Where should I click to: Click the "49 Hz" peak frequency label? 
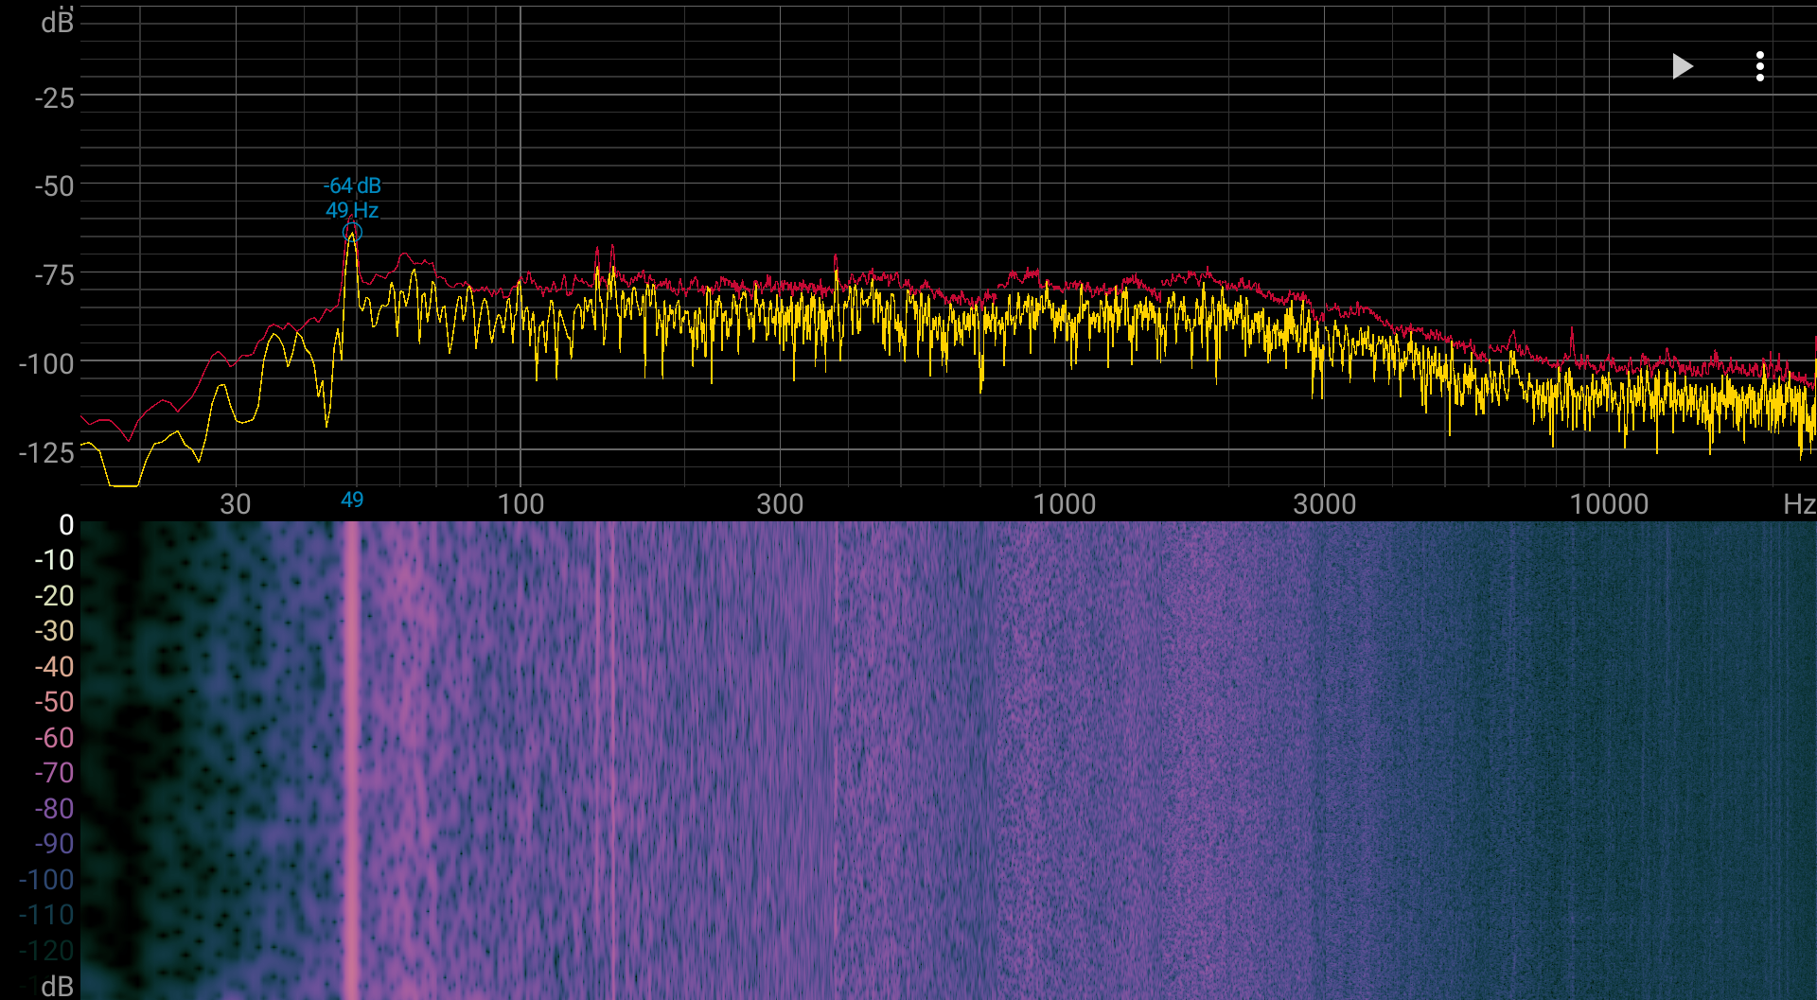(352, 210)
